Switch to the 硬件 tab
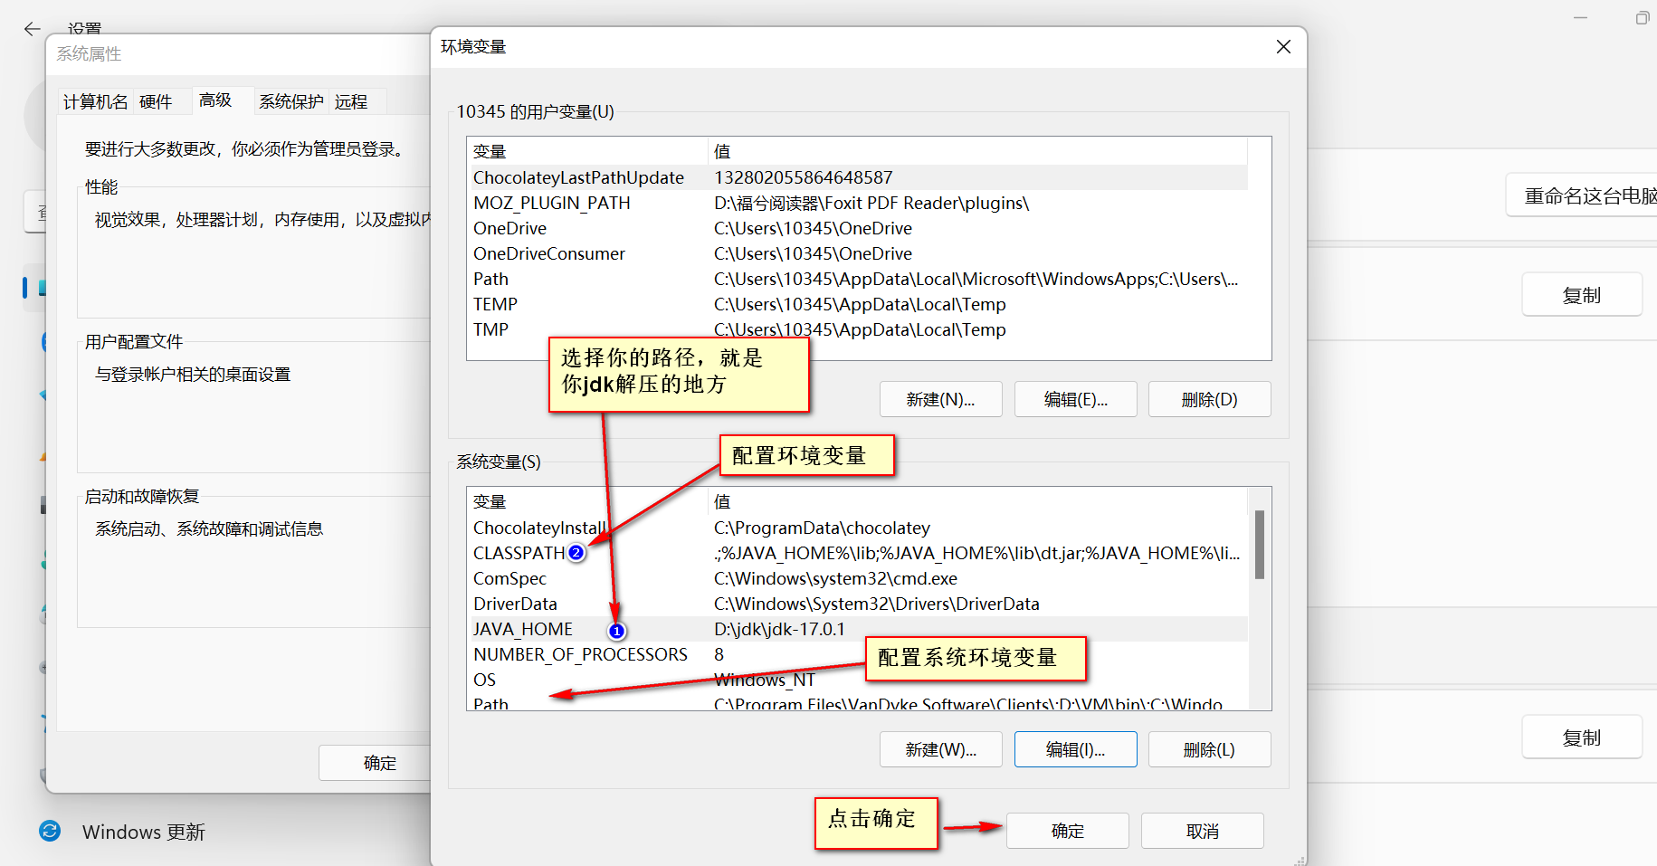Screen dimensions: 1657x866 [155, 100]
